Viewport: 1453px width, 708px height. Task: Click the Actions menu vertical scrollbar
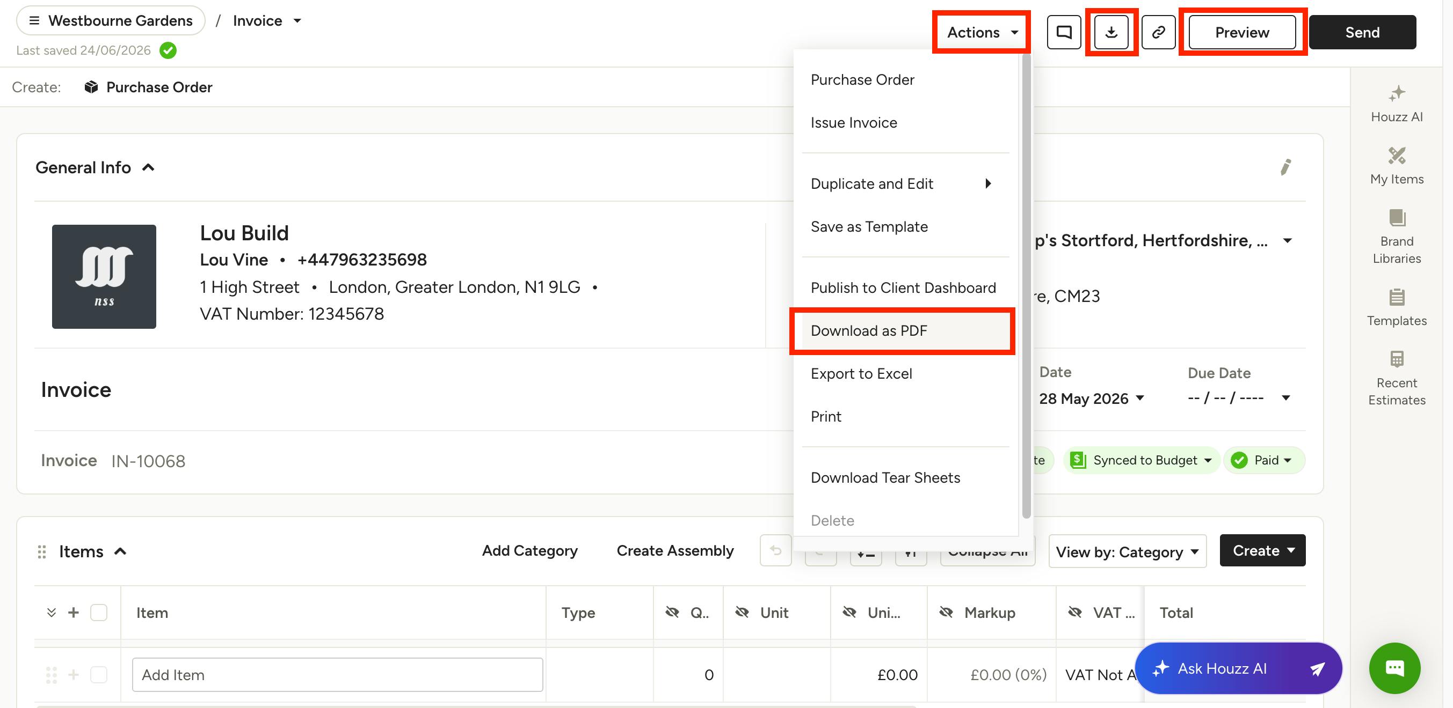coord(1026,286)
